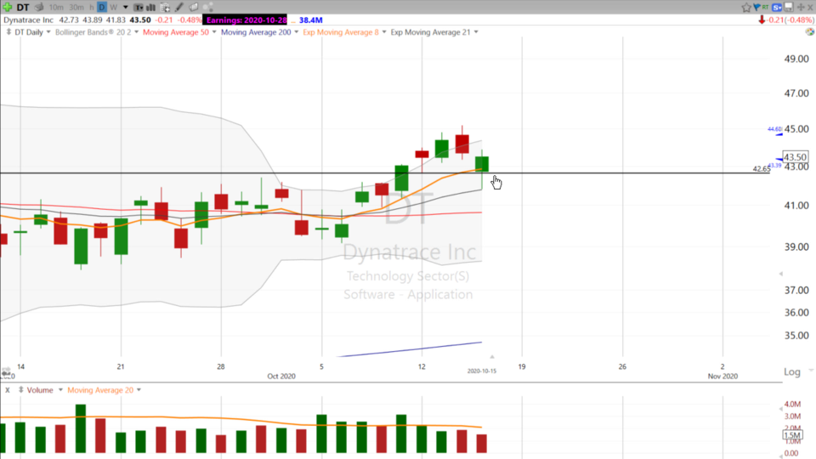
Task: Switch to the hourly (h) timeframe
Action: coord(92,8)
